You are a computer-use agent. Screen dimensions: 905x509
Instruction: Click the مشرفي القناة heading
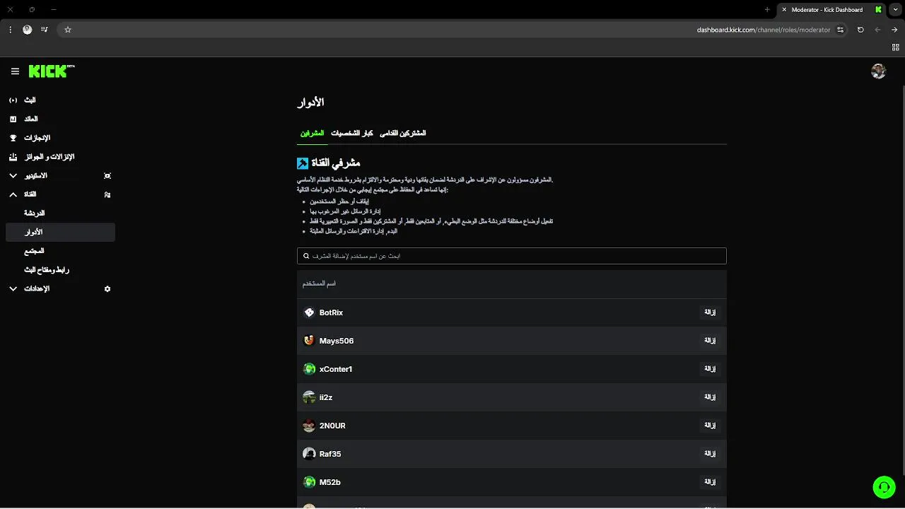coord(336,163)
